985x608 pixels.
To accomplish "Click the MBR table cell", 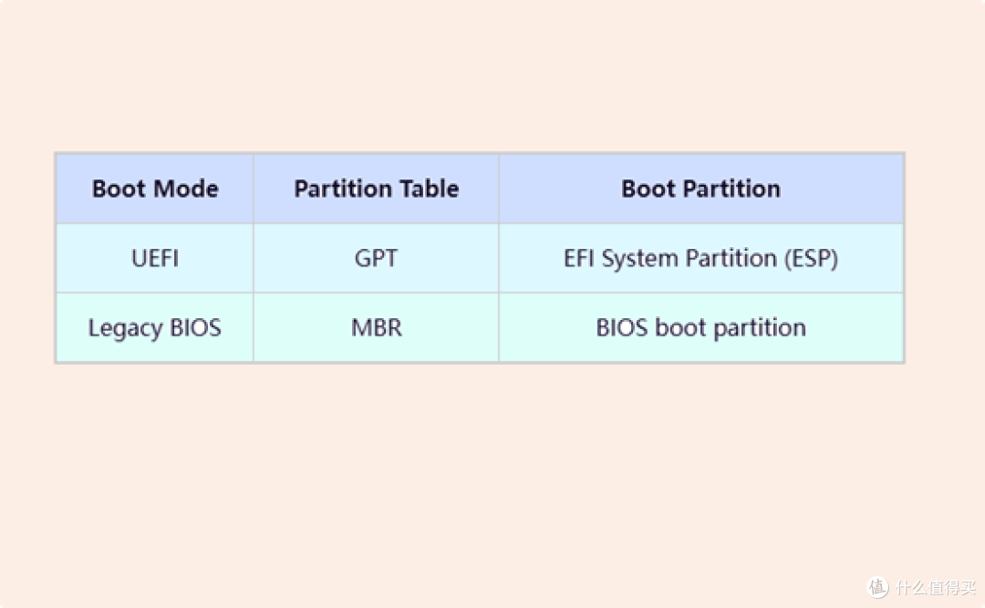I will [377, 327].
